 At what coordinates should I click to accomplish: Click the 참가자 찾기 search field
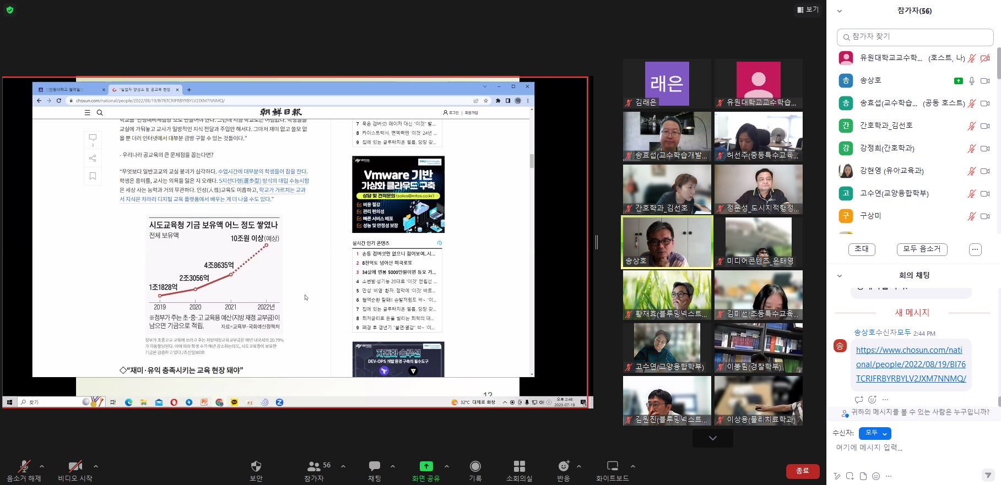(915, 37)
